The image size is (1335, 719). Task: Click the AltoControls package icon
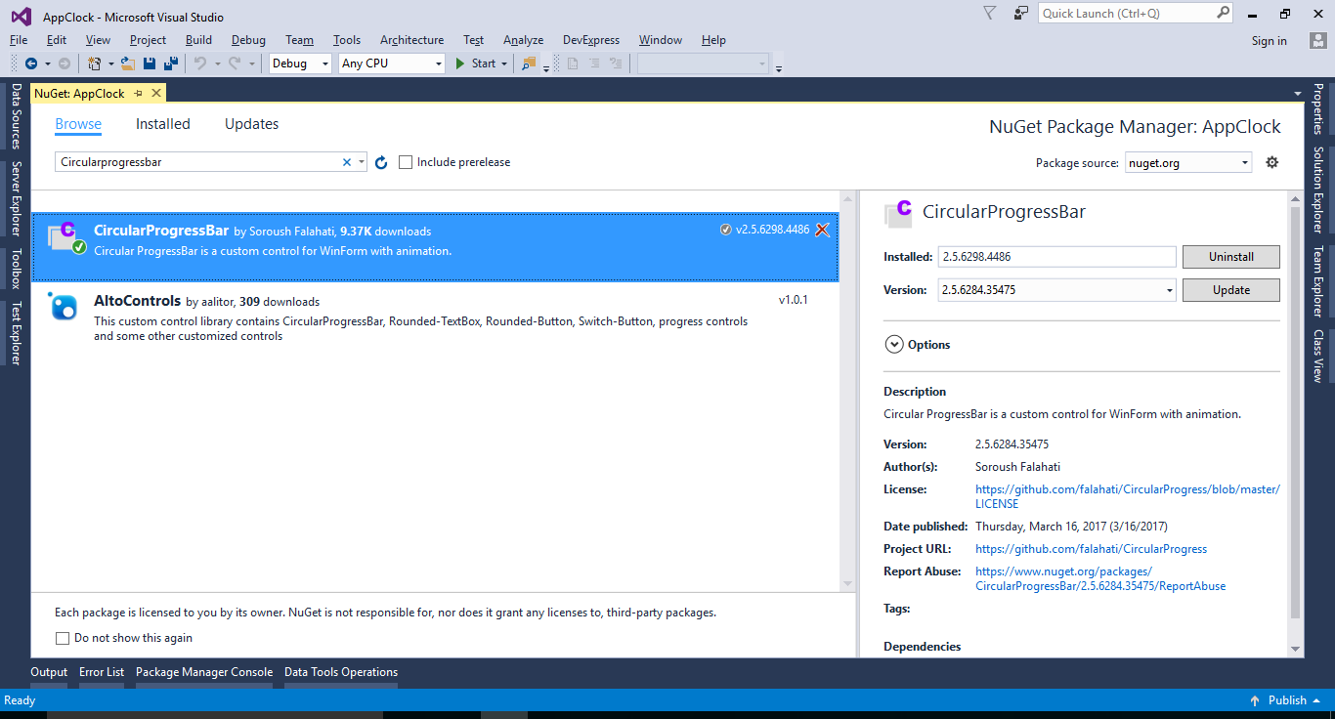[x=64, y=307]
